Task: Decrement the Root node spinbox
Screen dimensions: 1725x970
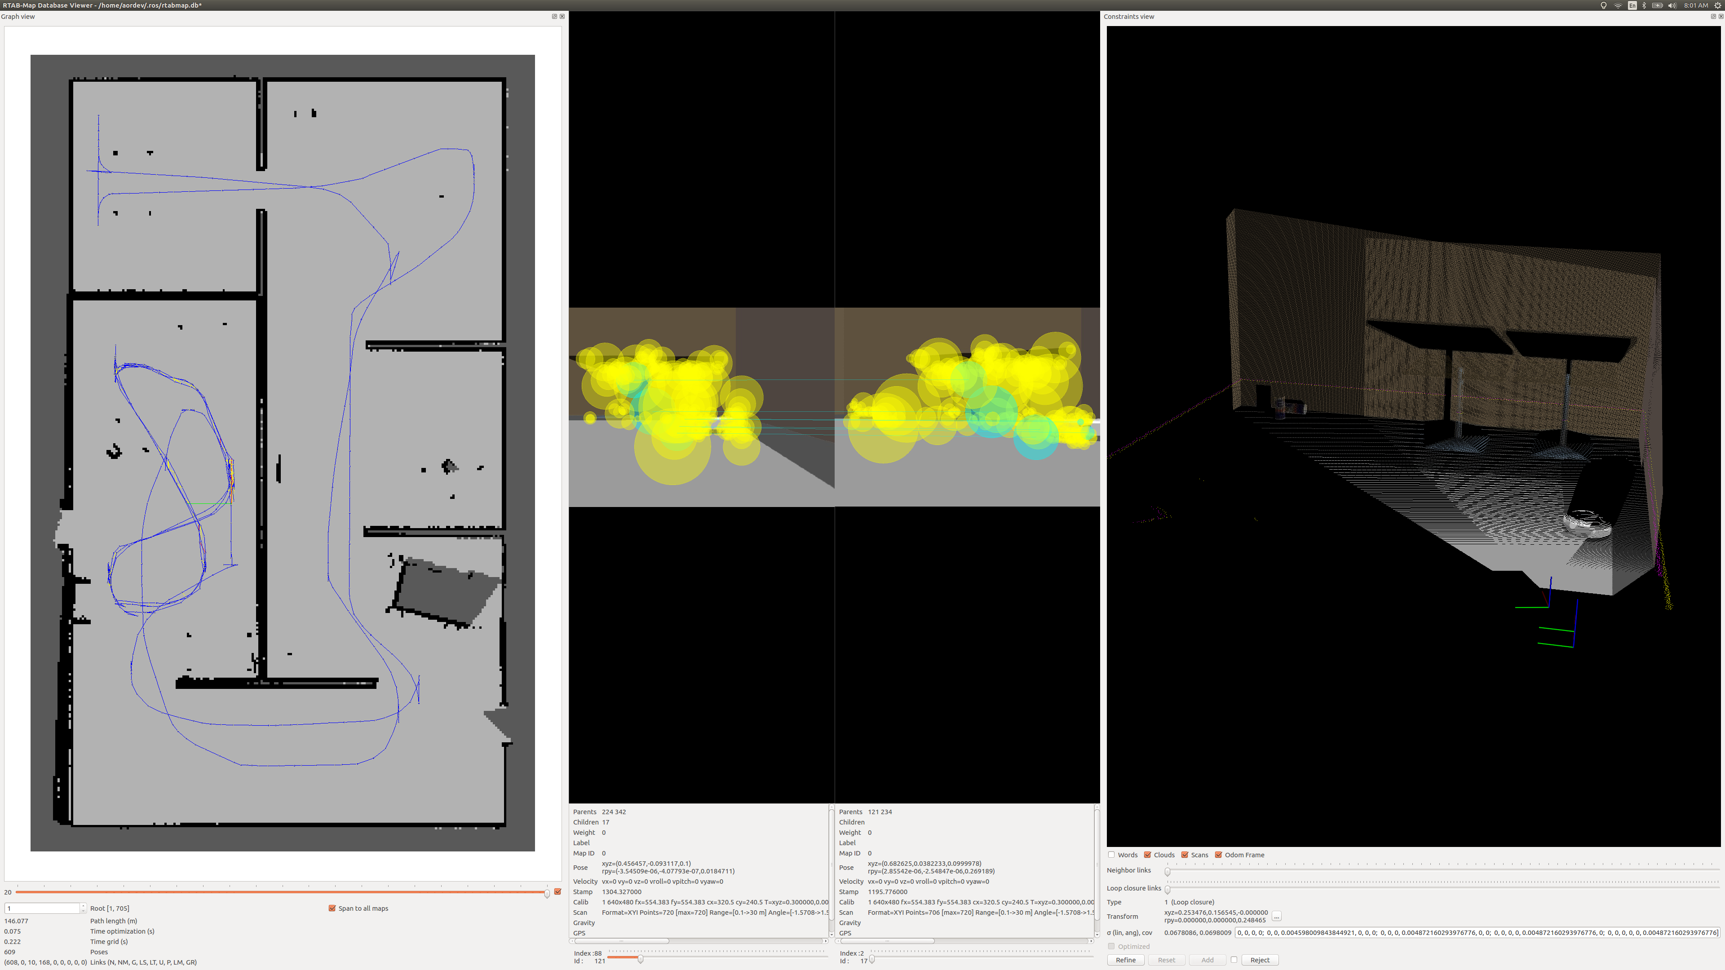Action: (x=83, y=911)
